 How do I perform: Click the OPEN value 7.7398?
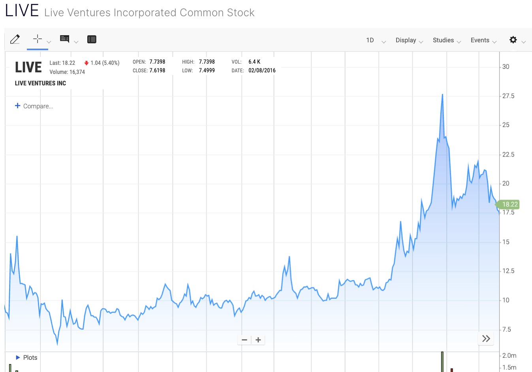(157, 62)
